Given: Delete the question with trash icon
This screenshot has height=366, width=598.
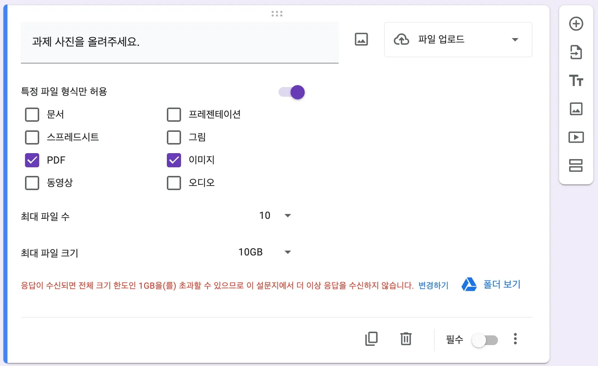Looking at the screenshot, I should [x=406, y=339].
